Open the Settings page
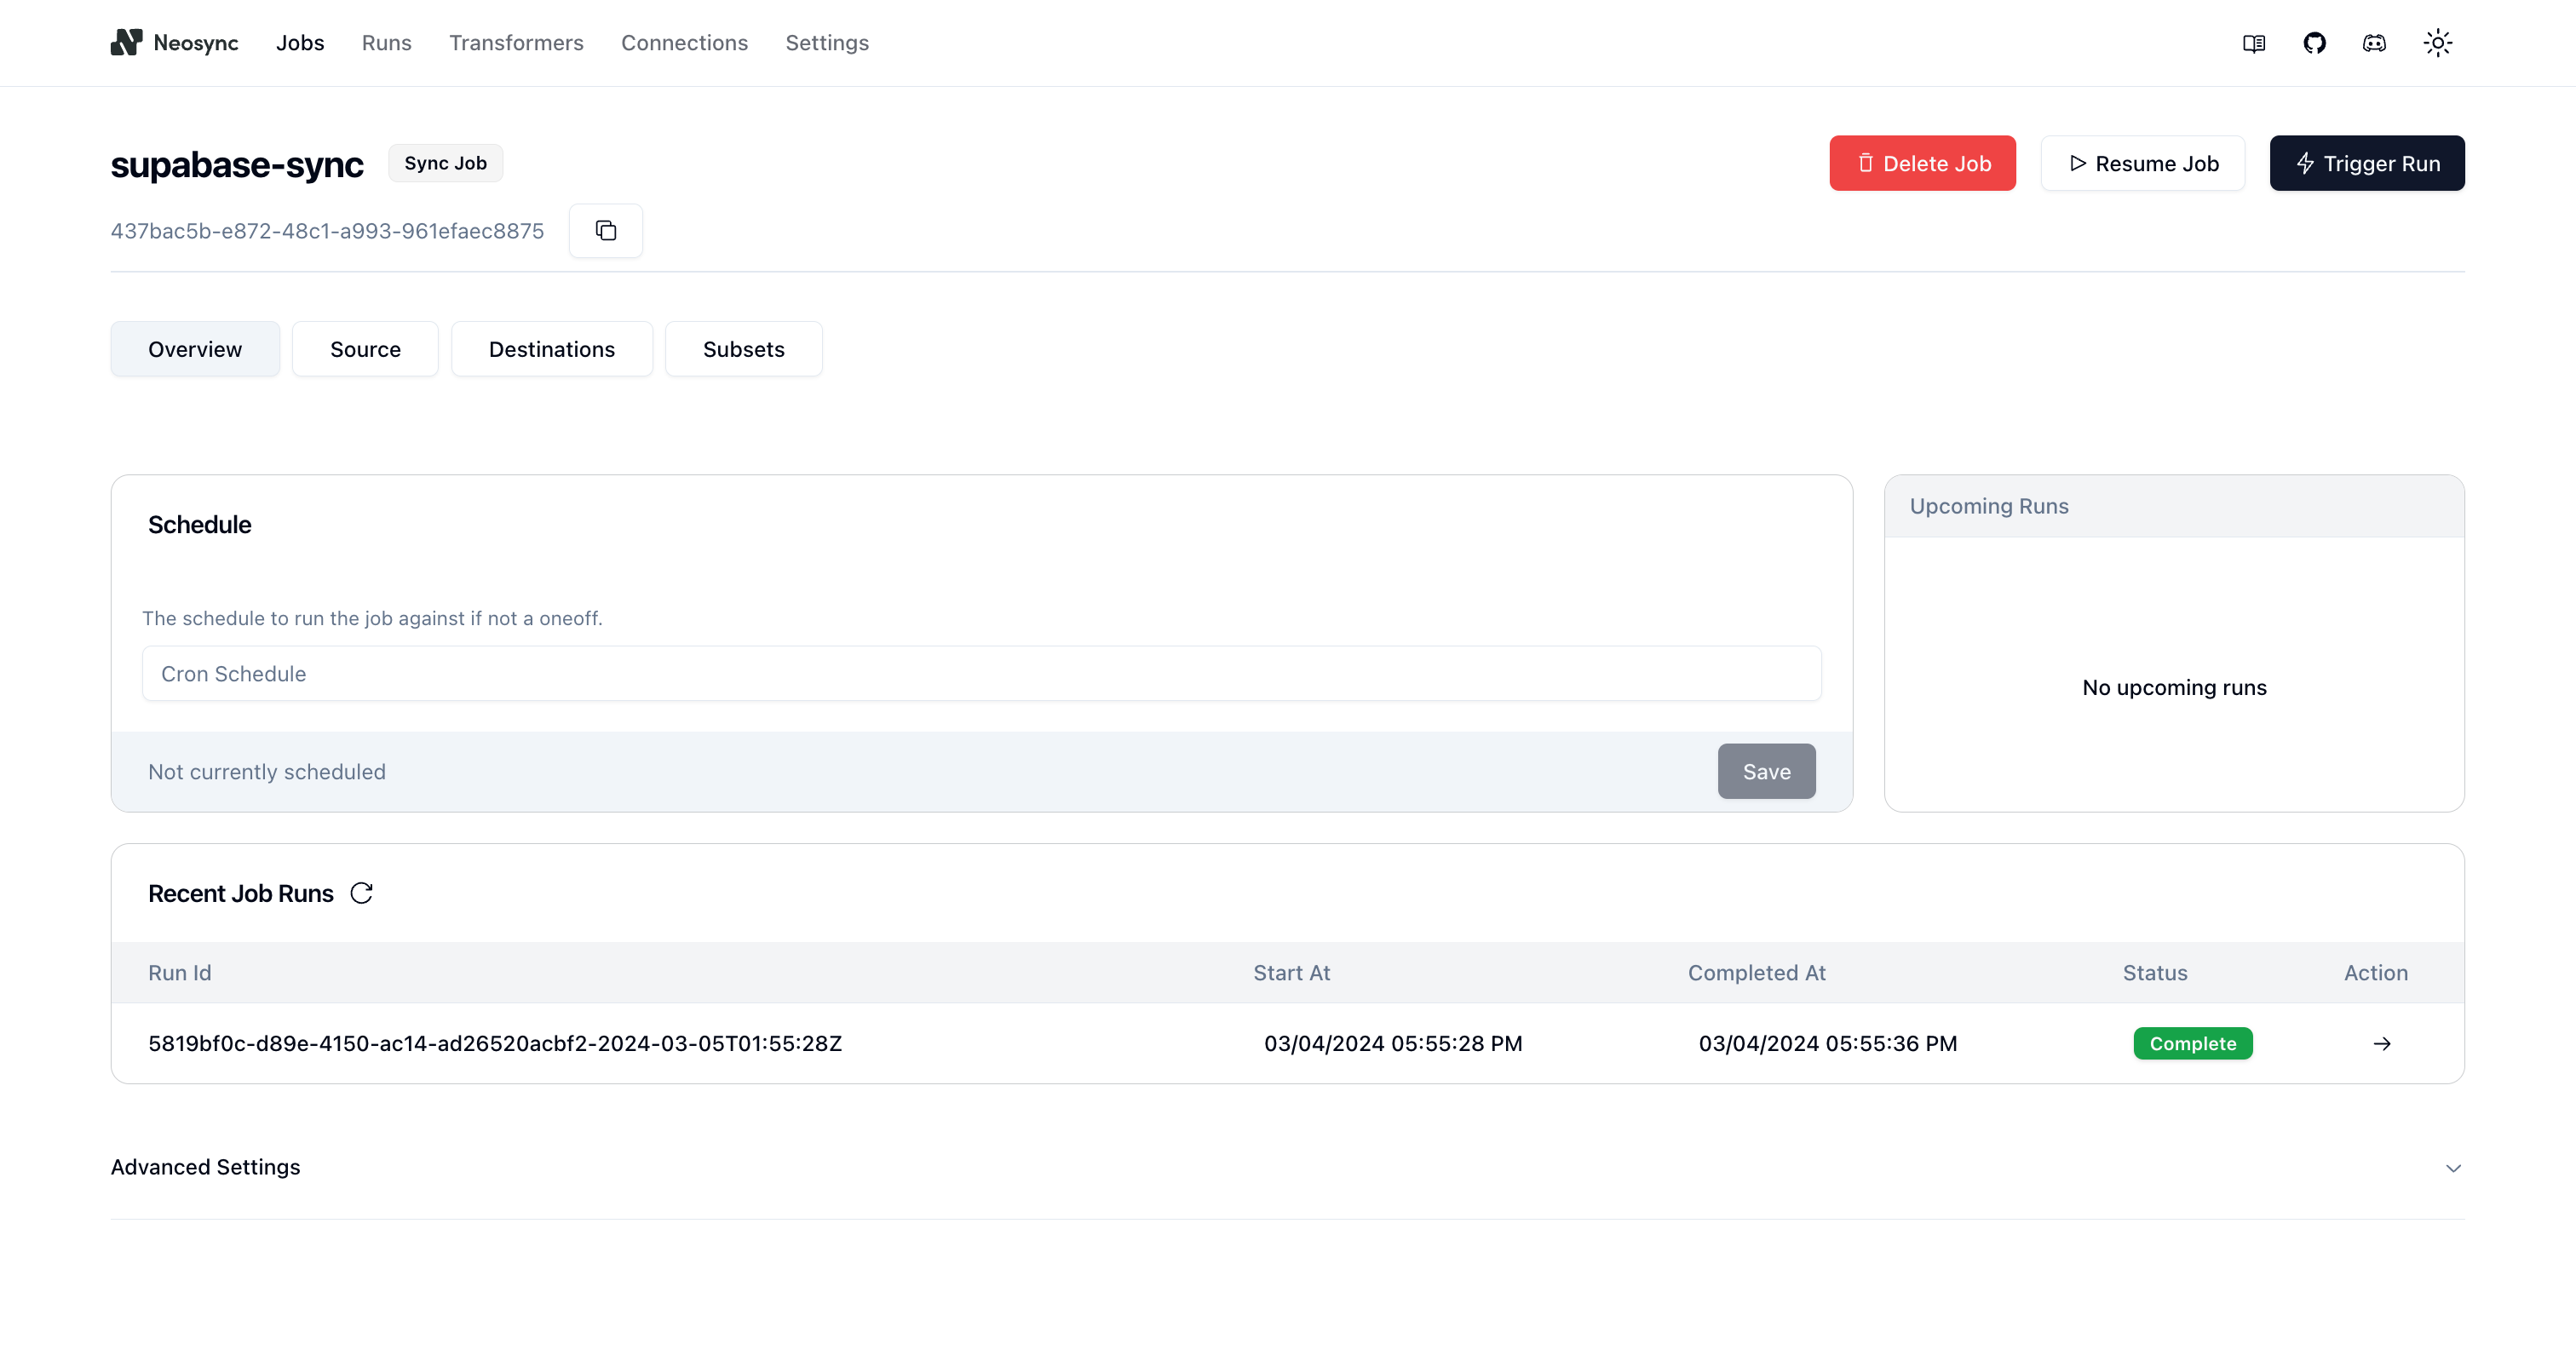Image resolution: width=2576 pixels, height=1367 pixels. (x=827, y=43)
